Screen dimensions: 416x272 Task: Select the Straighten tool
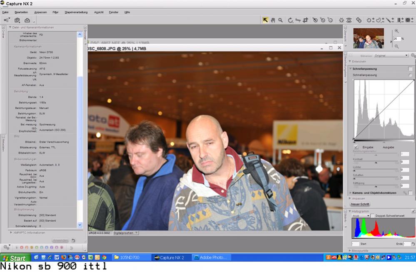point(298,20)
